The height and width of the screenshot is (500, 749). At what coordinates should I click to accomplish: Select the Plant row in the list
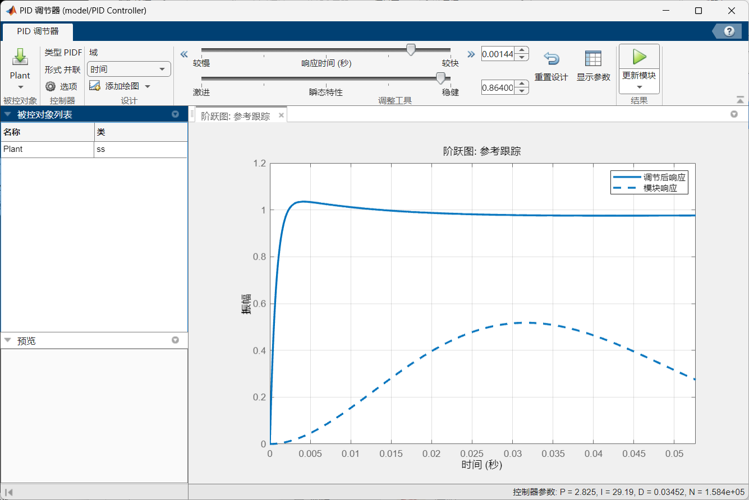(x=48, y=150)
